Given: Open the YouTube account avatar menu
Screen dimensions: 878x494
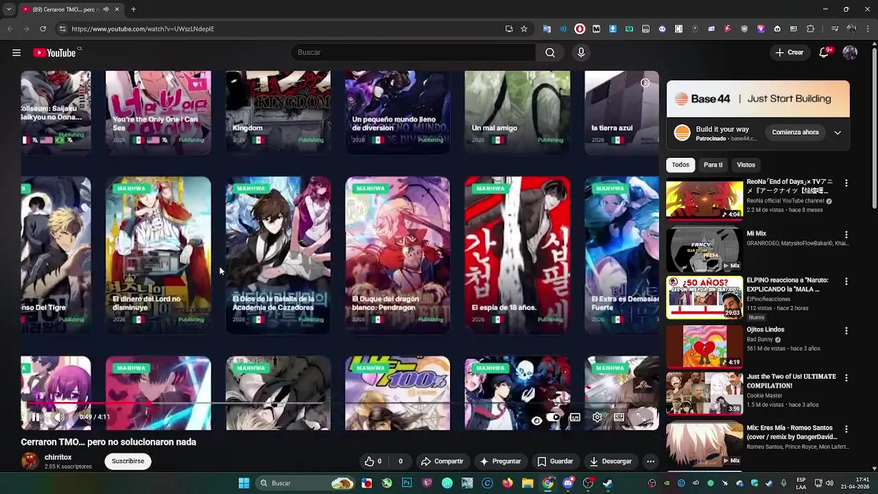Looking at the screenshot, I should 850,53.
